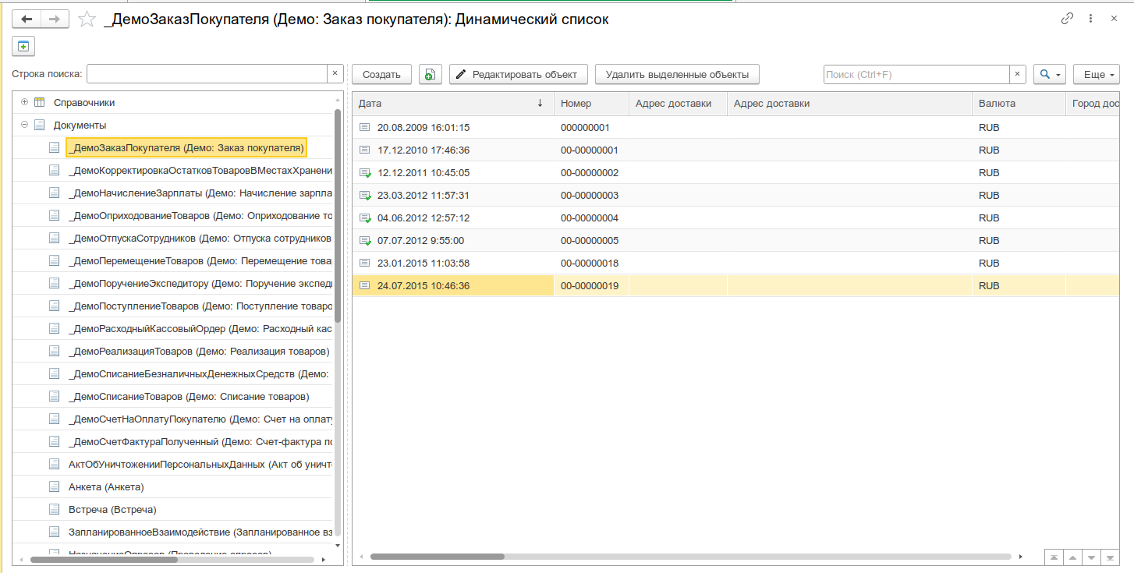Open the vertical three-dot options menu

point(1090,19)
